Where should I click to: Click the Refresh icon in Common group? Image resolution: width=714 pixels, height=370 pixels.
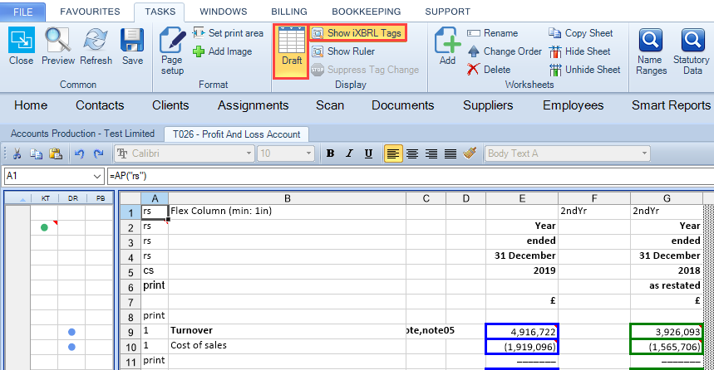click(96, 40)
